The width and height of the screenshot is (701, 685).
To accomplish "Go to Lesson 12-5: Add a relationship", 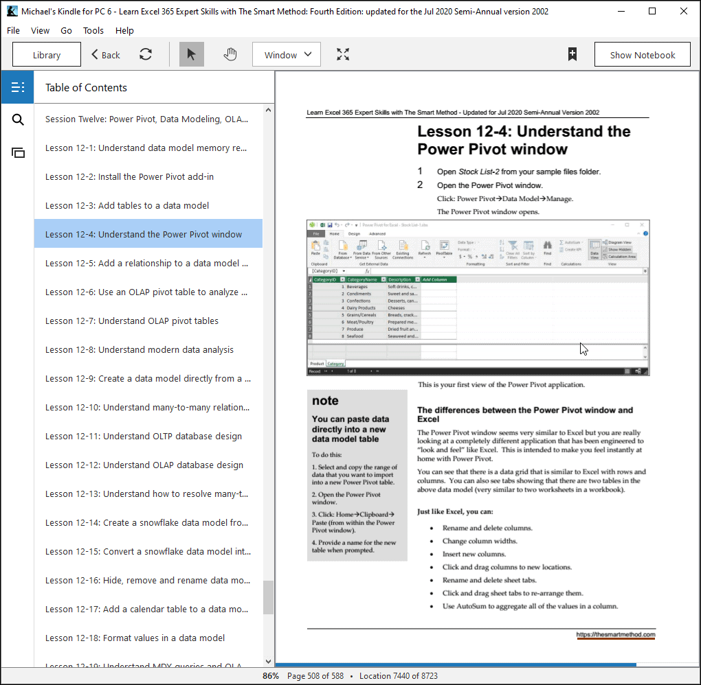I will coord(148,263).
